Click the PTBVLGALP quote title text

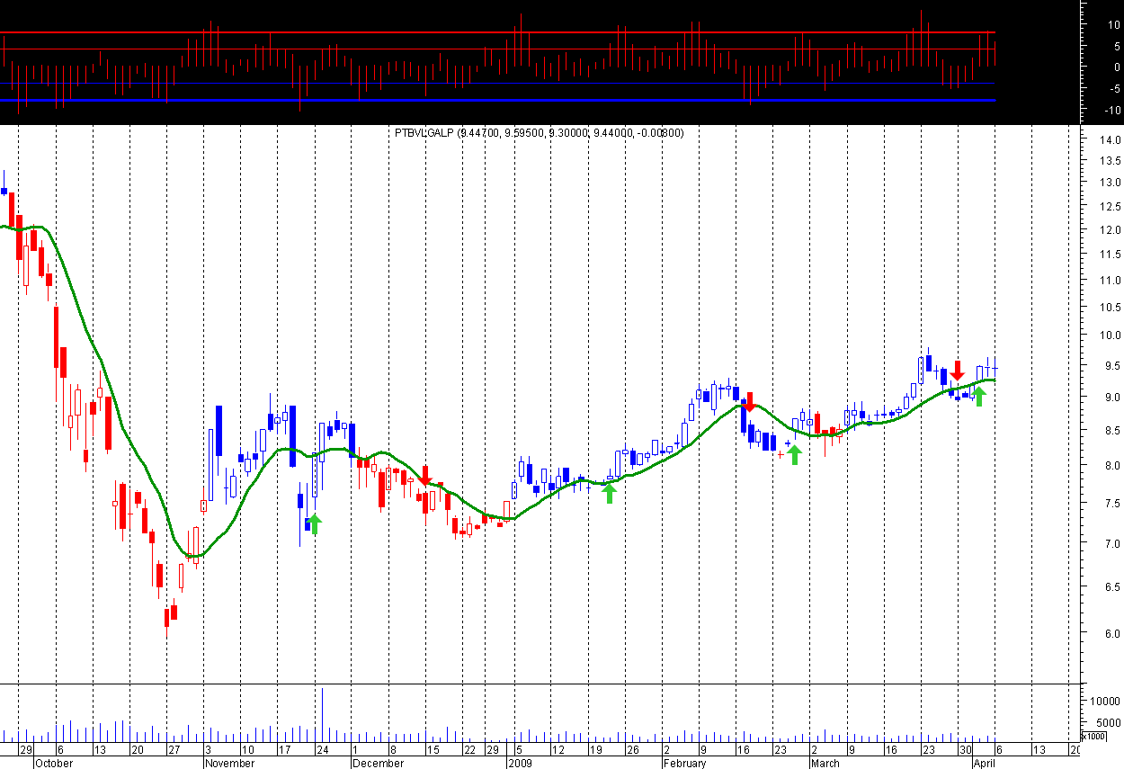tap(539, 133)
